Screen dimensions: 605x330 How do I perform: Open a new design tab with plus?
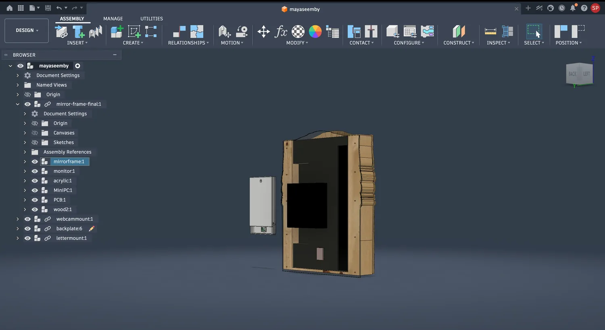click(x=528, y=8)
